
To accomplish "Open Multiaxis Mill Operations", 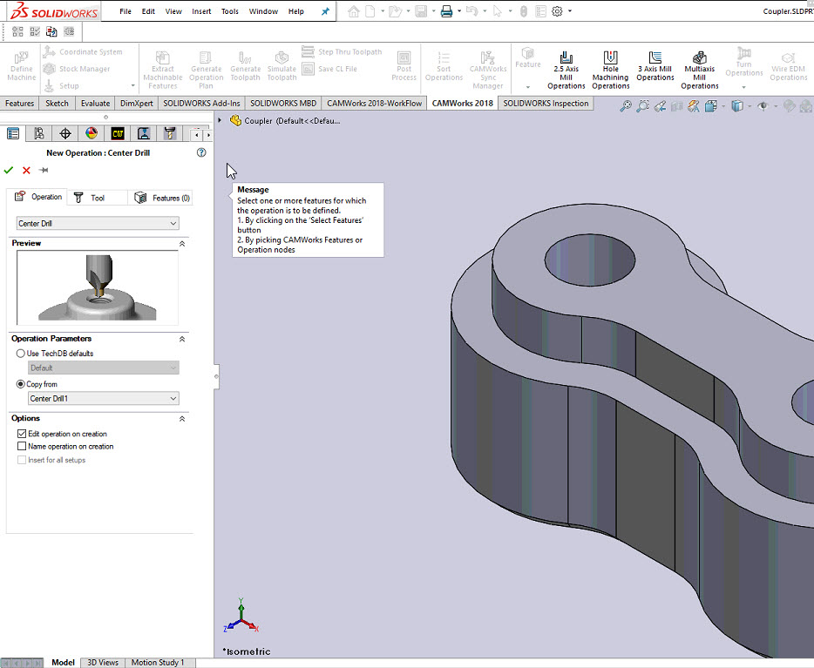I will click(x=700, y=70).
